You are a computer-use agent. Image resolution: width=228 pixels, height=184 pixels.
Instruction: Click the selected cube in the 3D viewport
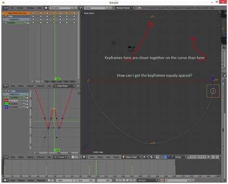click(x=213, y=91)
